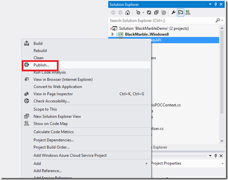This screenshot has height=180, width=228.
Task: Toggle auto-hide pin on Solution Explorer
Action: [x=216, y=4]
